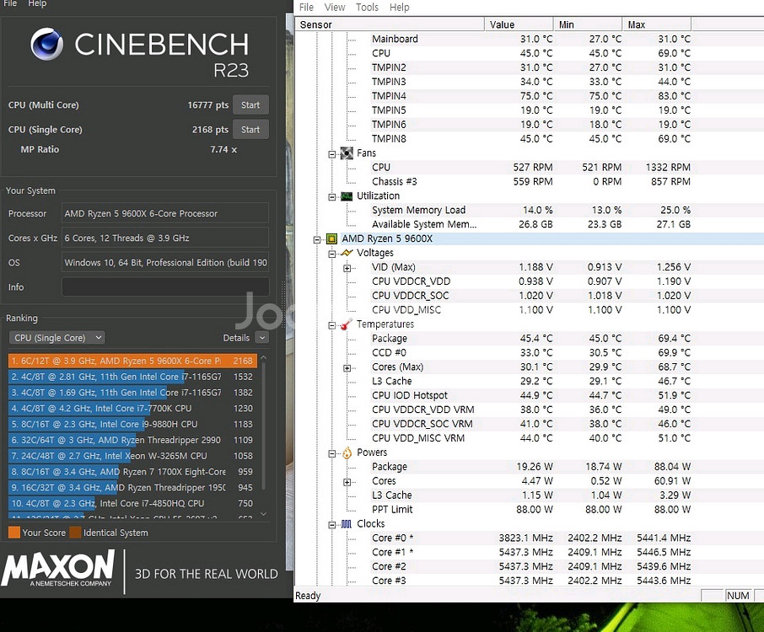Click the AMD Ryzen 5 9600X chip icon
The height and width of the screenshot is (632, 764).
[x=331, y=238]
